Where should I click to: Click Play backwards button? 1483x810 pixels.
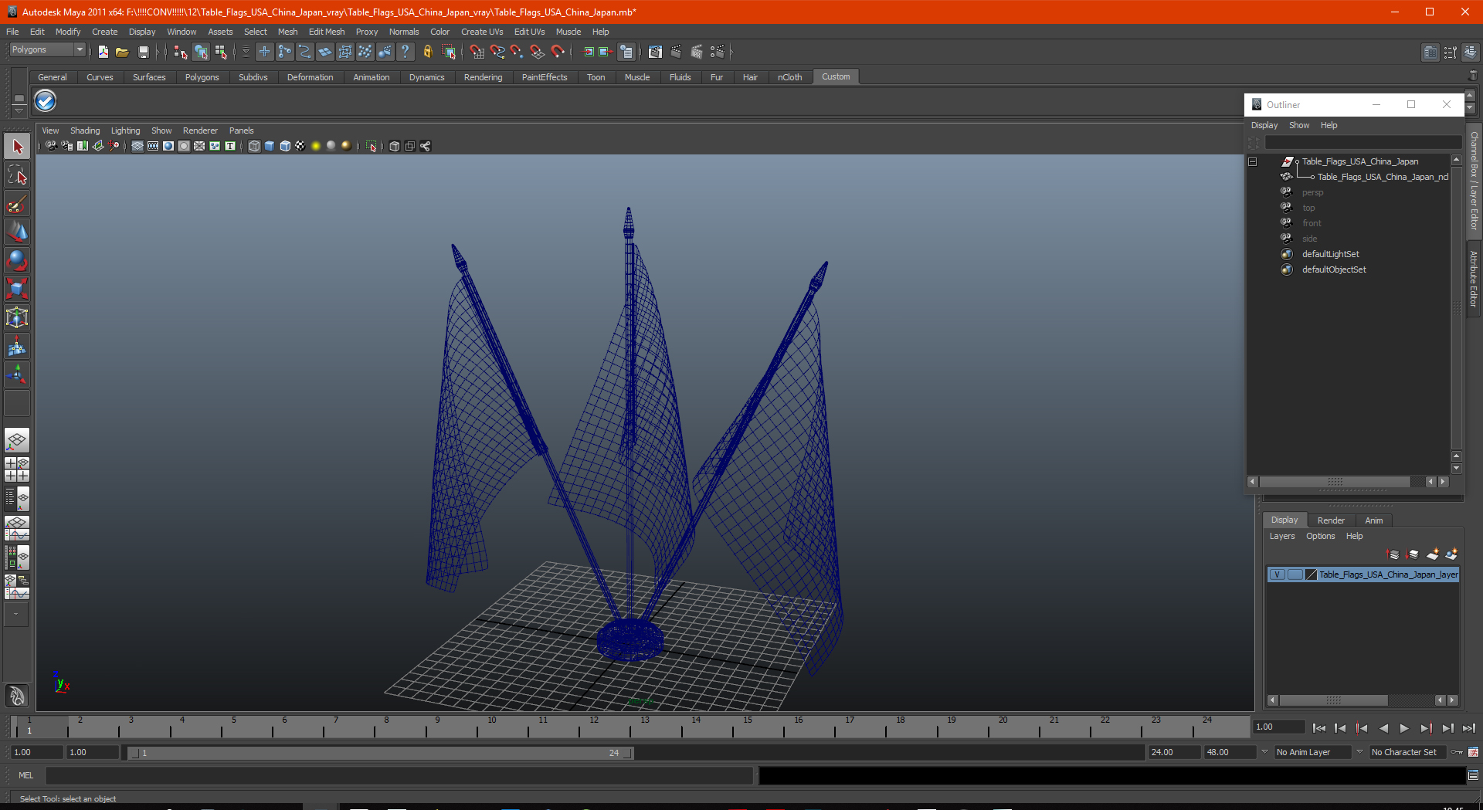[x=1383, y=728]
